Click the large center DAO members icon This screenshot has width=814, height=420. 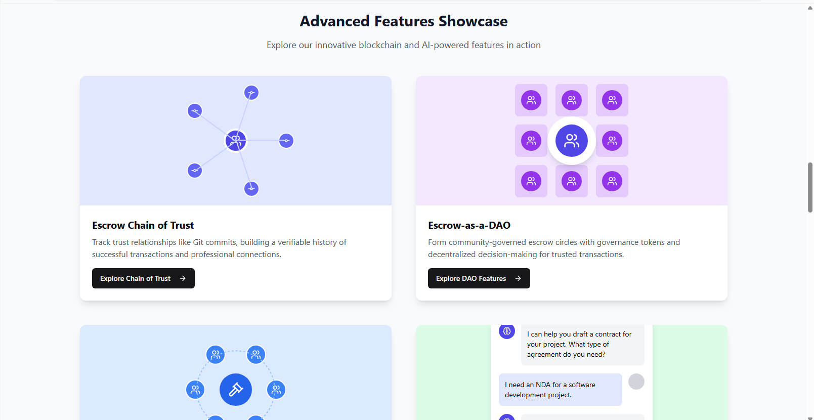[572, 141]
